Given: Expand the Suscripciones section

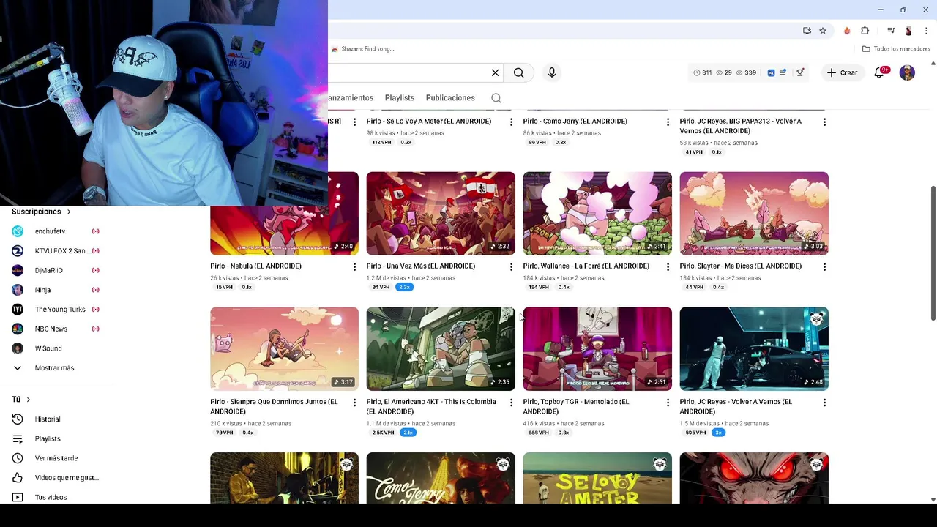Looking at the screenshot, I should [x=42, y=212].
